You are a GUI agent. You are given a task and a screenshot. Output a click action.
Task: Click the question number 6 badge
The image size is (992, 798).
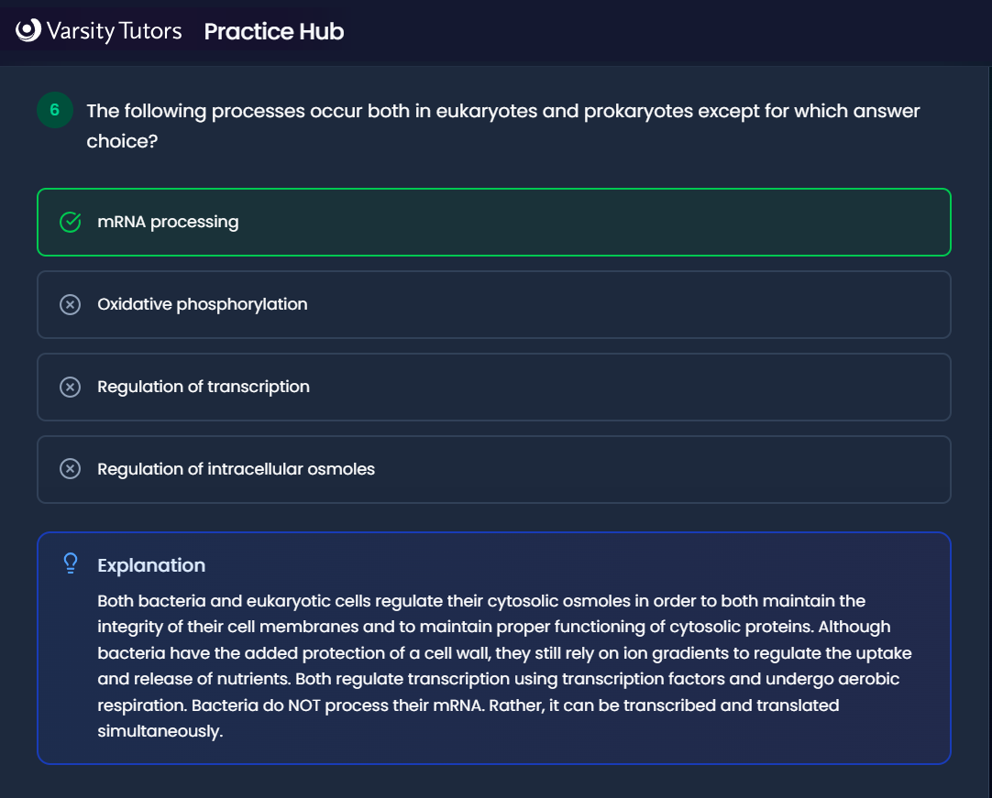(x=54, y=110)
